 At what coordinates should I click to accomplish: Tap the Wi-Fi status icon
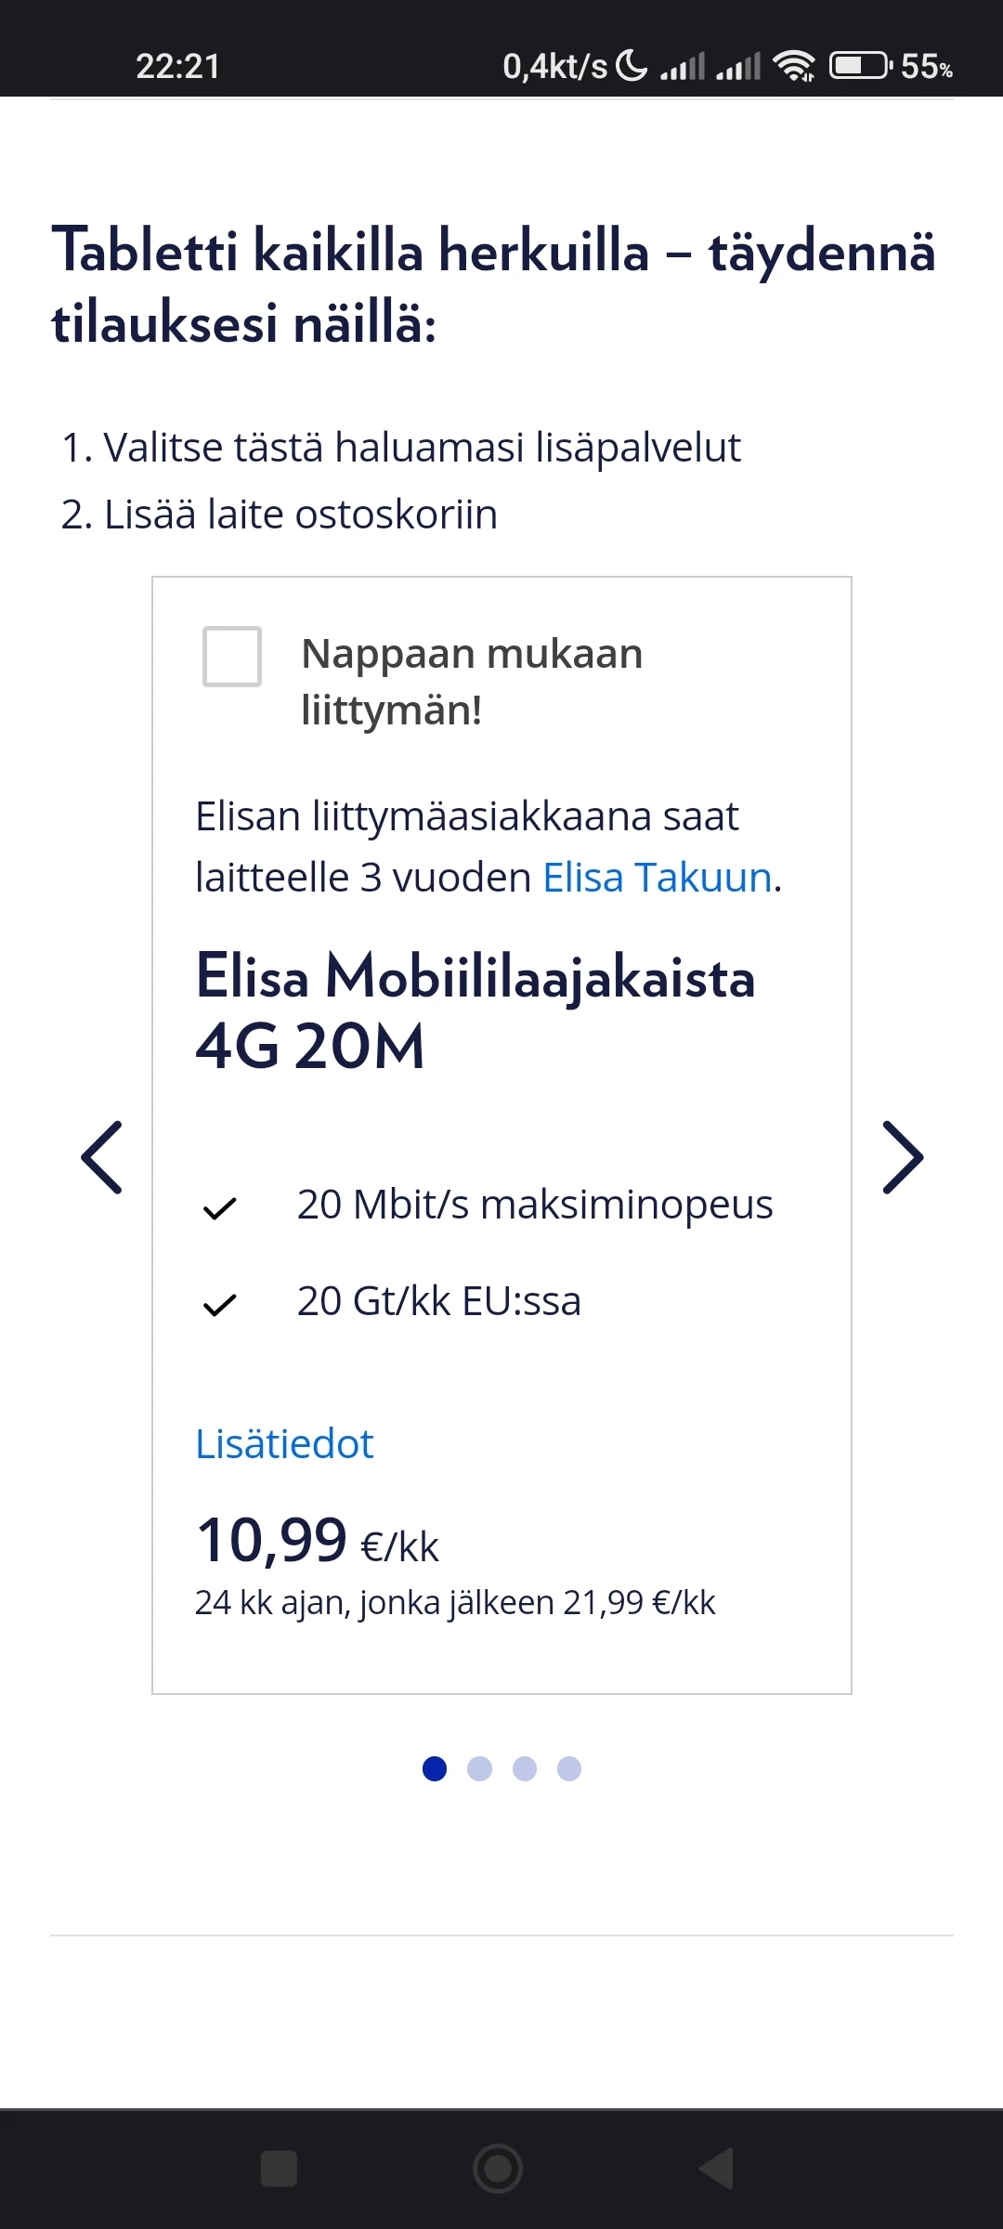coord(794,66)
